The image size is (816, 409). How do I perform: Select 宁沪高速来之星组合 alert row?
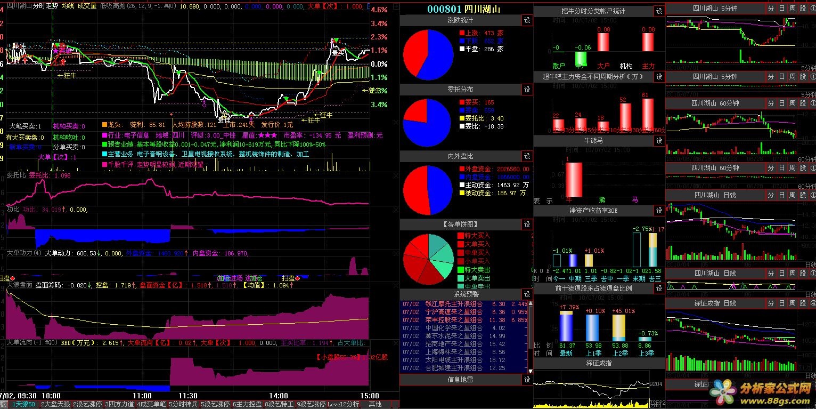(x=464, y=312)
